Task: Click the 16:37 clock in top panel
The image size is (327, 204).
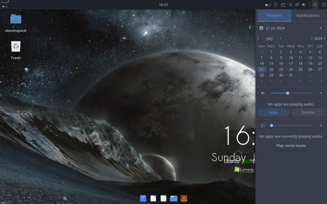Action: [x=163, y=4]
